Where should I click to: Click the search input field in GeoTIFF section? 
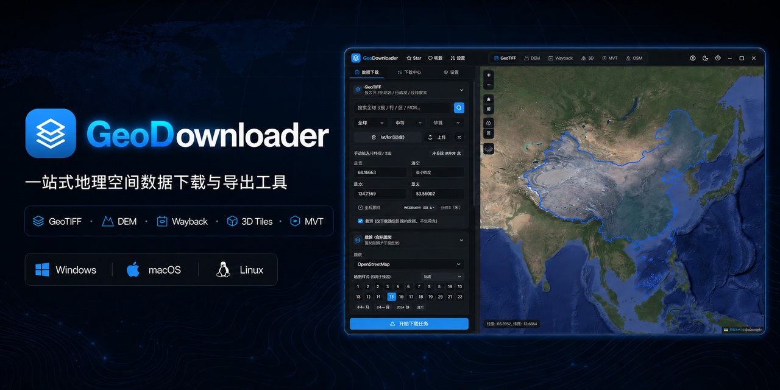tap(403, 108)
